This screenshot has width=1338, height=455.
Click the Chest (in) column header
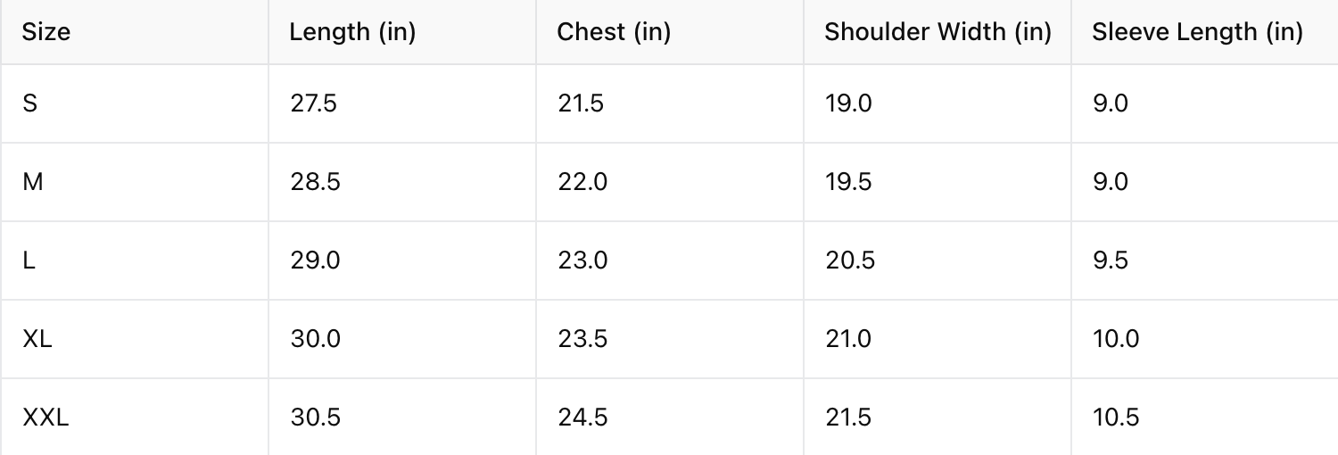click(x=614, y=32)
